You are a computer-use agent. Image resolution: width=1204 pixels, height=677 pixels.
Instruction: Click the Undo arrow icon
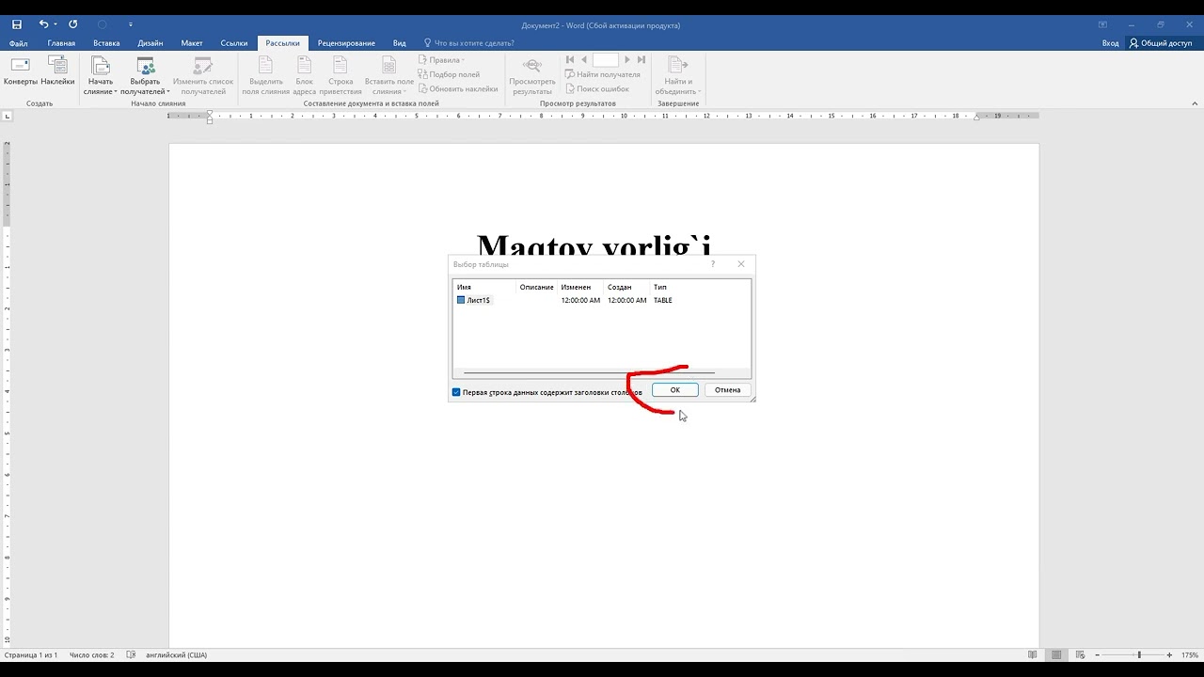(x=42, y=24)
